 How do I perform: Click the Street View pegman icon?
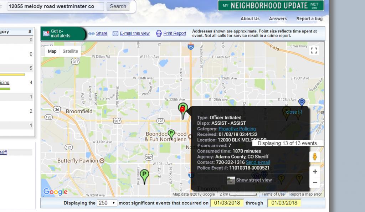(x=315, y=157)
